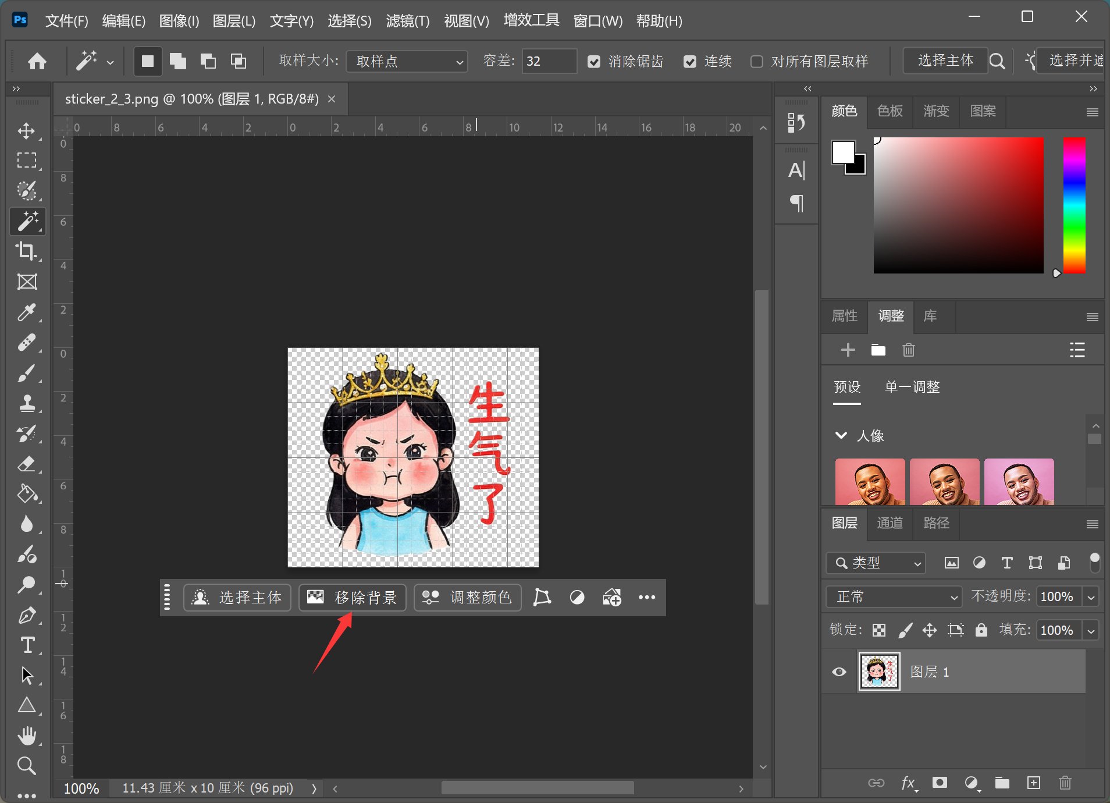Open the 取样大小 sample size dropdown
The height and width of the screenshot is (803, 1110).
pos(407,62)
